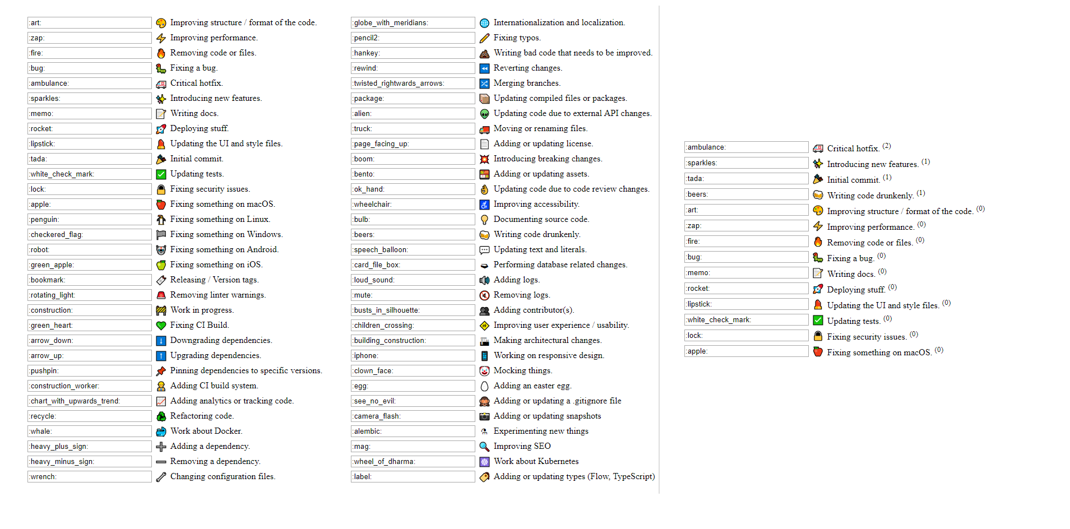
Task: Click the wrench emoji for configuration files
Action: 161,477
